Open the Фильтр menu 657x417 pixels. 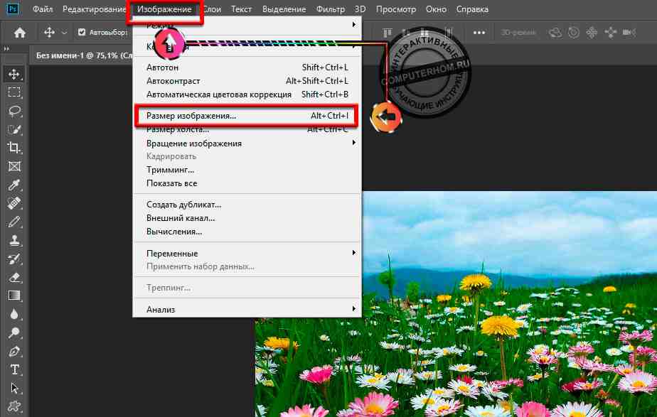[x=330, y=10]
